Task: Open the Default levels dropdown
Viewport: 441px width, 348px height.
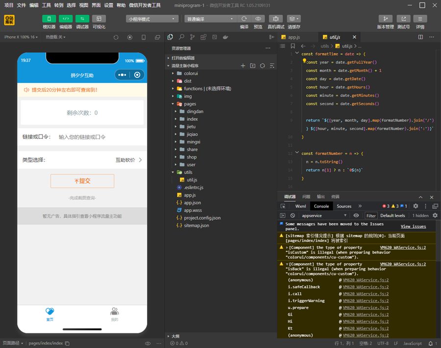Action: [392, 215]
